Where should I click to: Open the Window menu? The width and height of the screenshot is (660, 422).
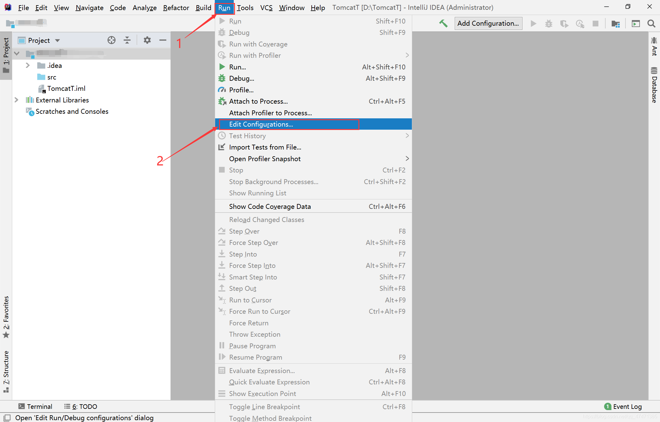tap(291, 8)
